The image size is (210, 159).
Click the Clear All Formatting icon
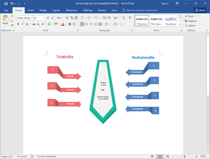point(67,18)
